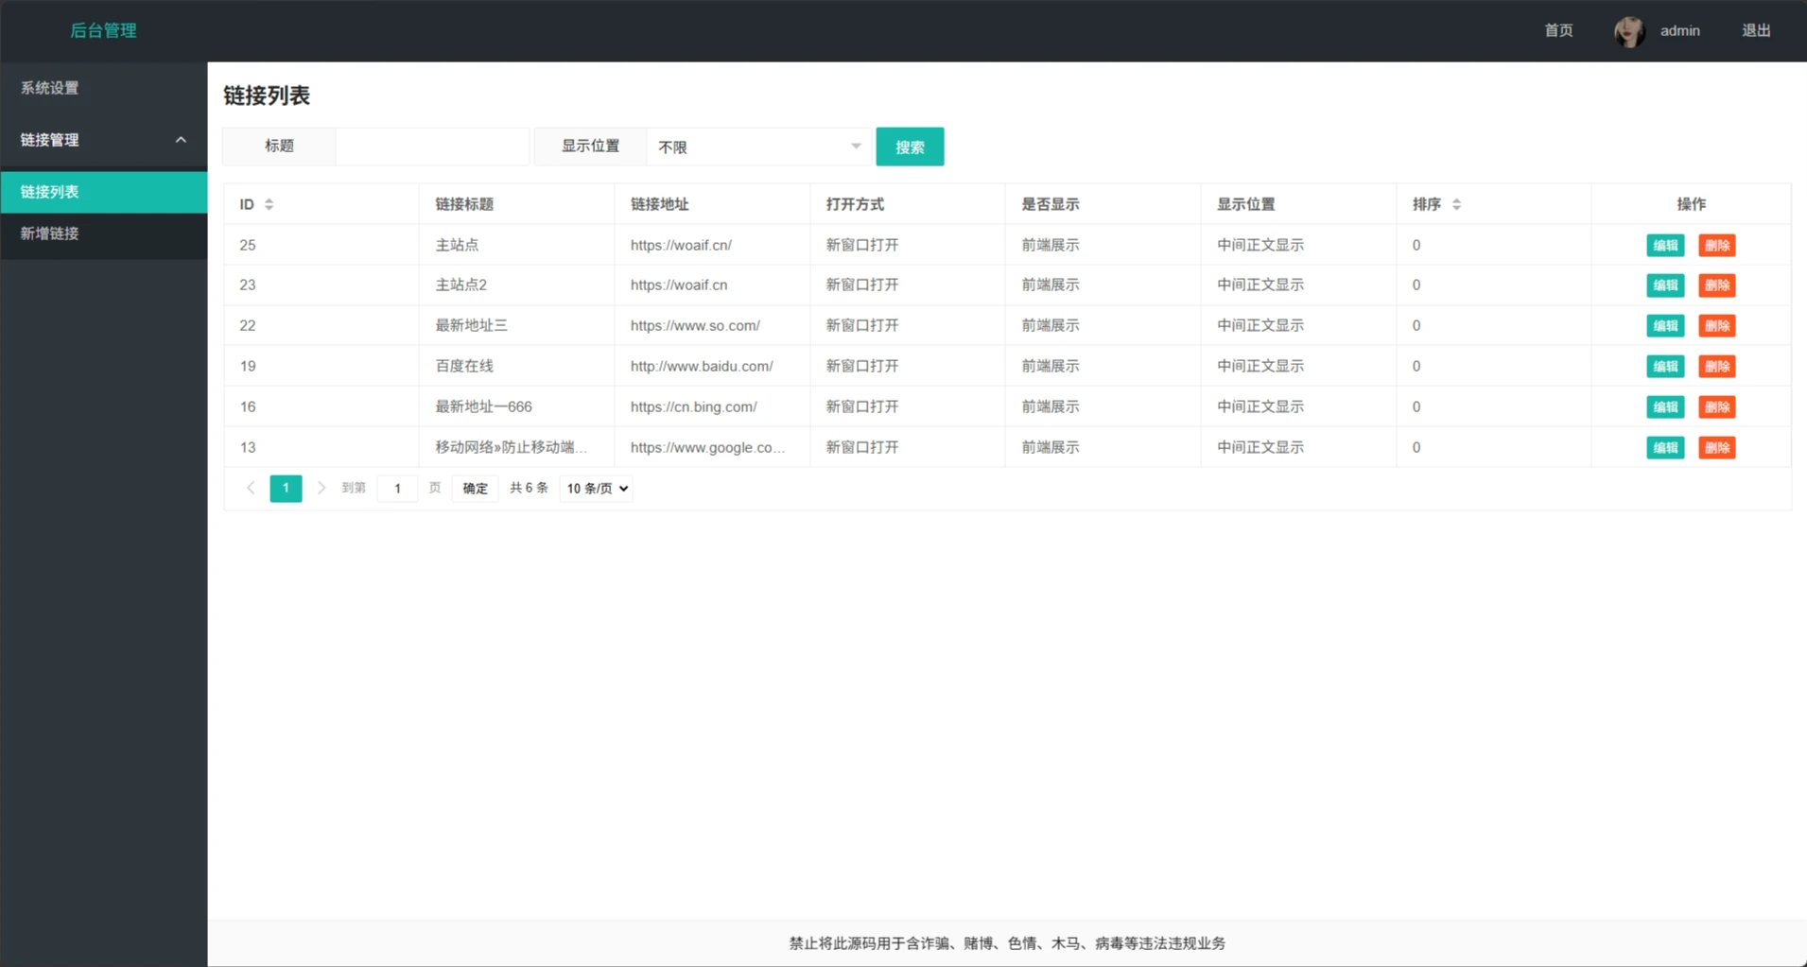Focus the 标题 search input field
Image resolution: width=1807 pixels, height=967 pixels.
432,147
